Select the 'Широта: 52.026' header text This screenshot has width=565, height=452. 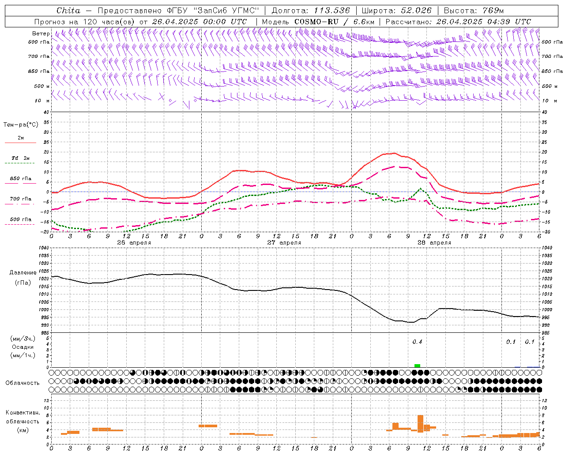(x=396, y=11)
